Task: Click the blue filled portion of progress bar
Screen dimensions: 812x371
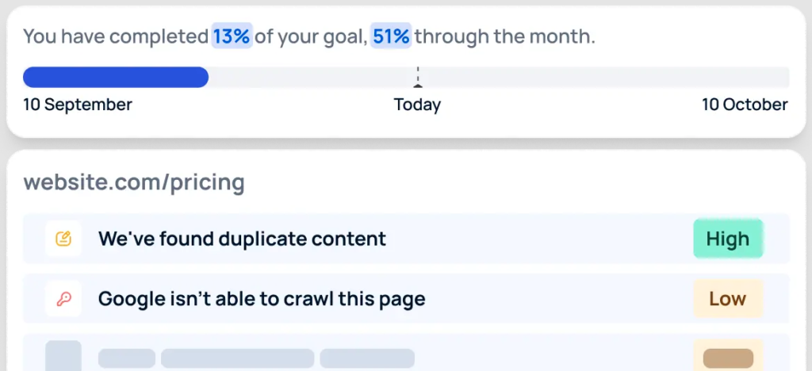Action: (115, 77)
